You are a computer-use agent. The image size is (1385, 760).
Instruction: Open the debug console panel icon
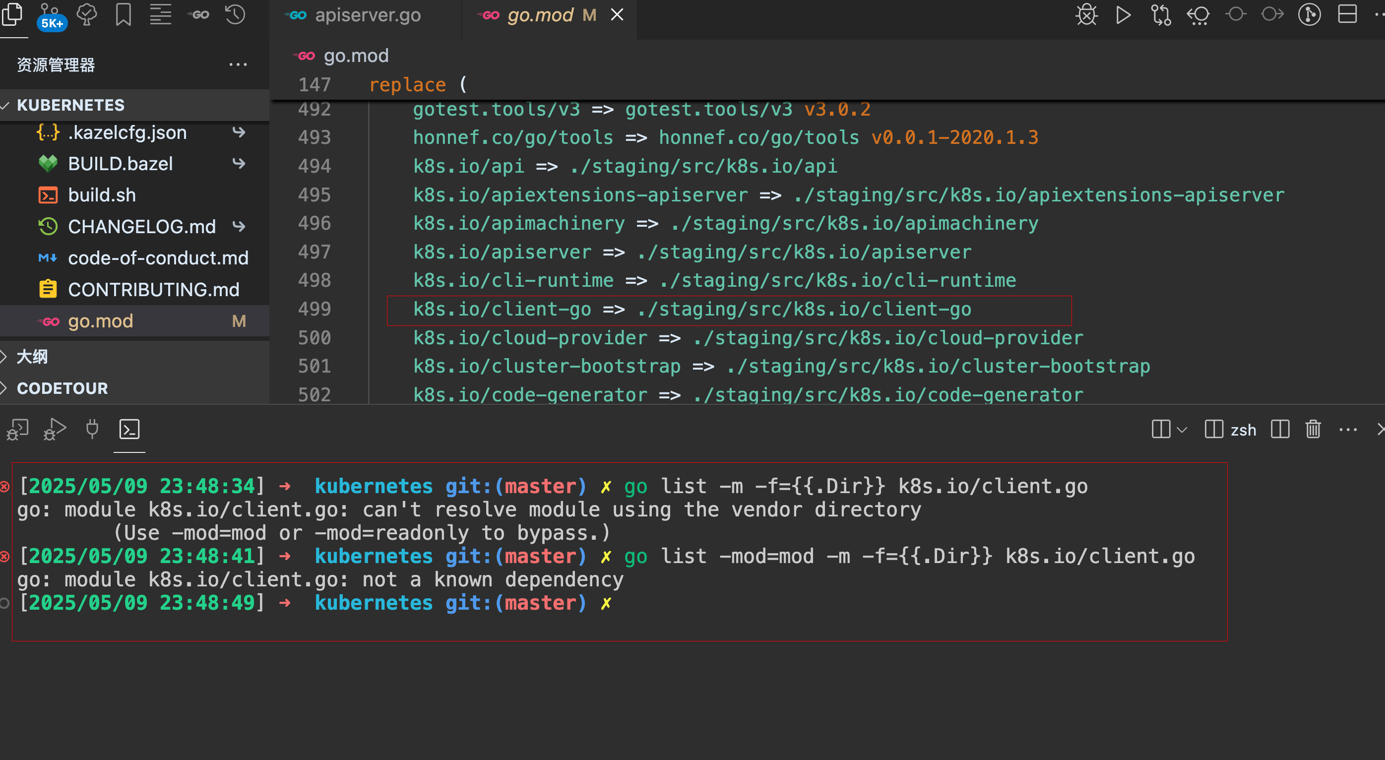(17, 429)
